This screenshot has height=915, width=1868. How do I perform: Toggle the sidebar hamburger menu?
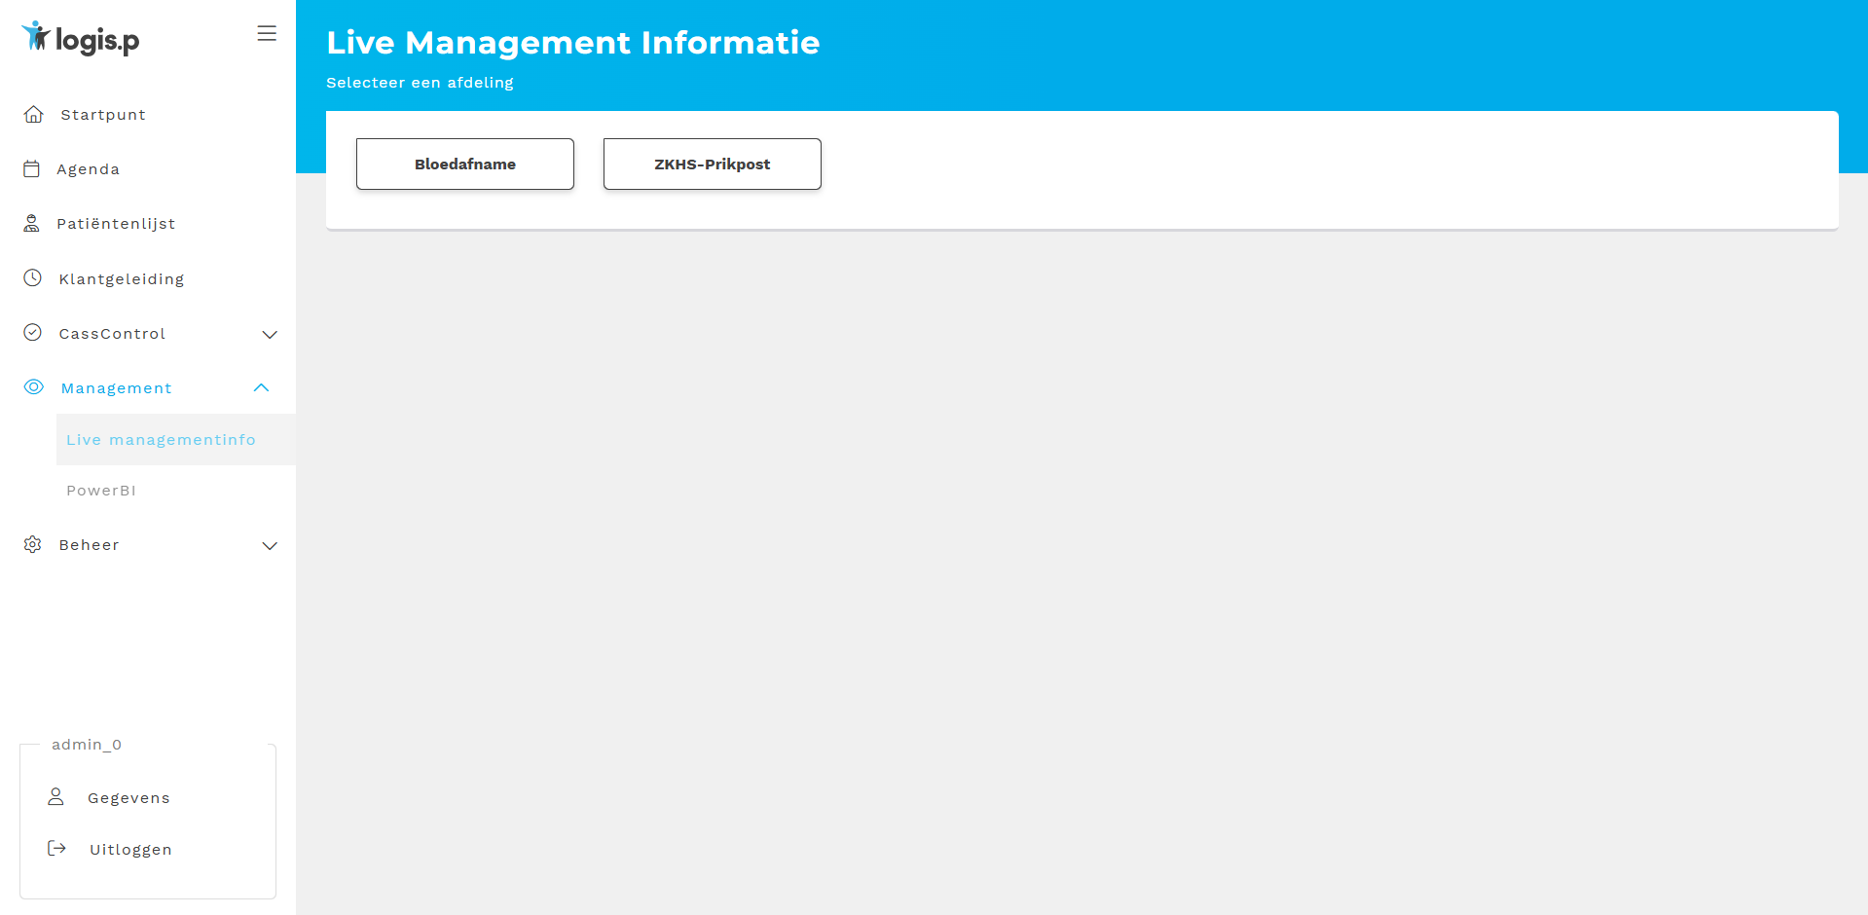pyautogui.click(x=267, y=32)
